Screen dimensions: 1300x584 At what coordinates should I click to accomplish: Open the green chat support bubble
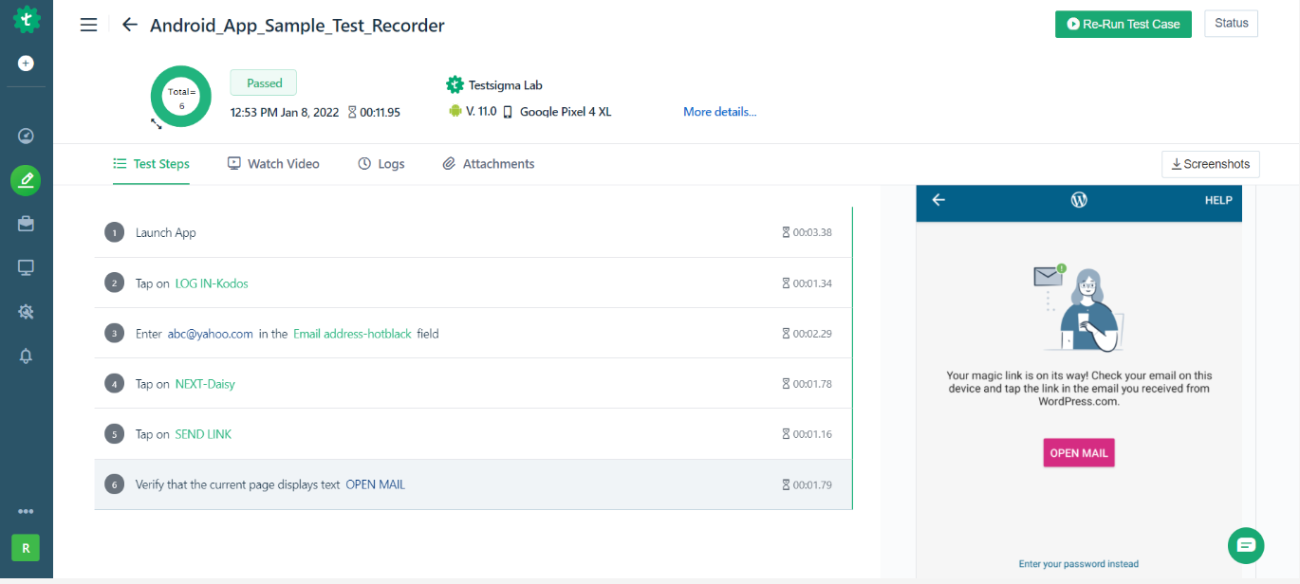click(x=1246, y=545)
